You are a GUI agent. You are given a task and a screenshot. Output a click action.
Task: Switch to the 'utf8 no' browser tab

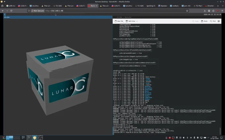pos(11,6)
